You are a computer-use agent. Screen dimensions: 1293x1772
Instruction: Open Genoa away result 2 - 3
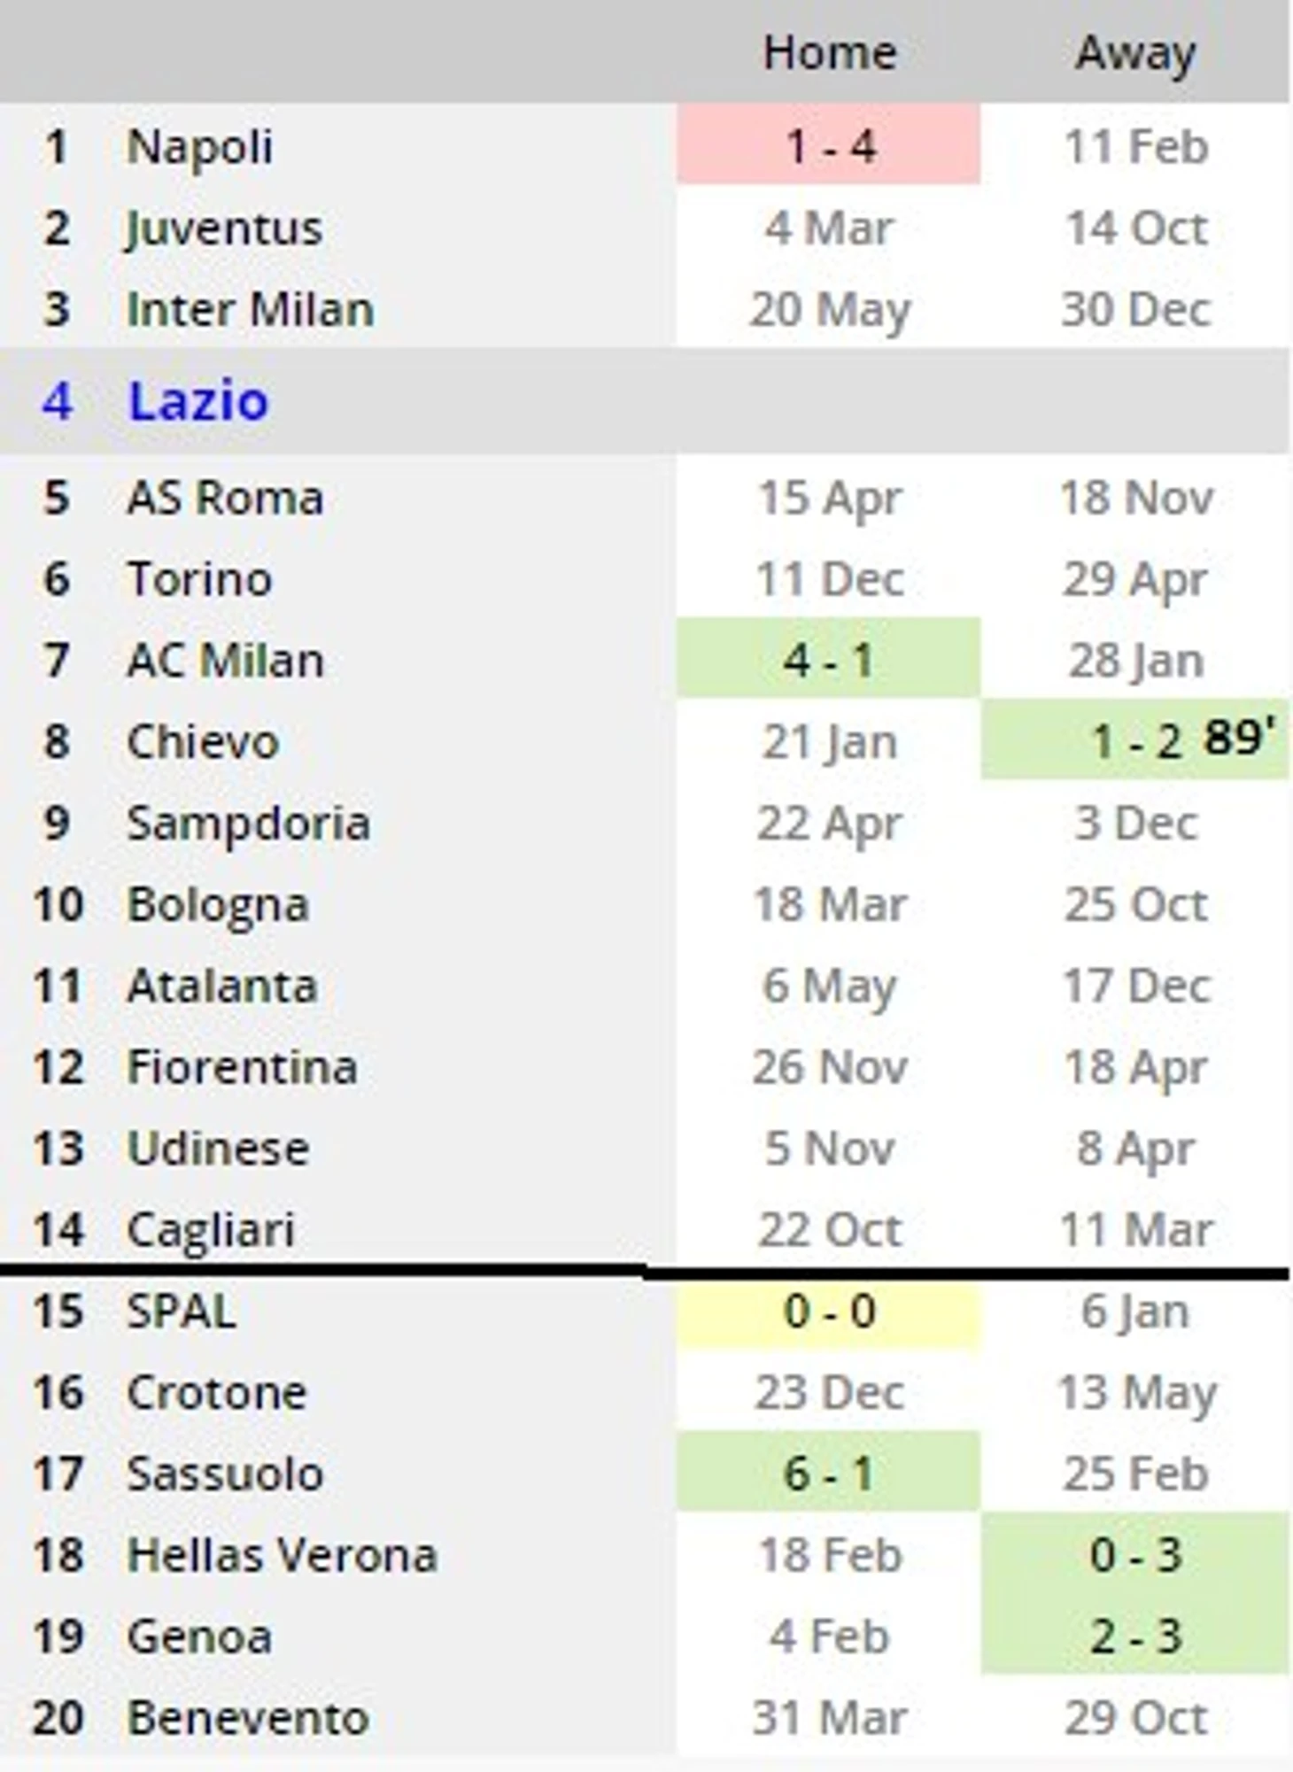pos(1134,1636)
